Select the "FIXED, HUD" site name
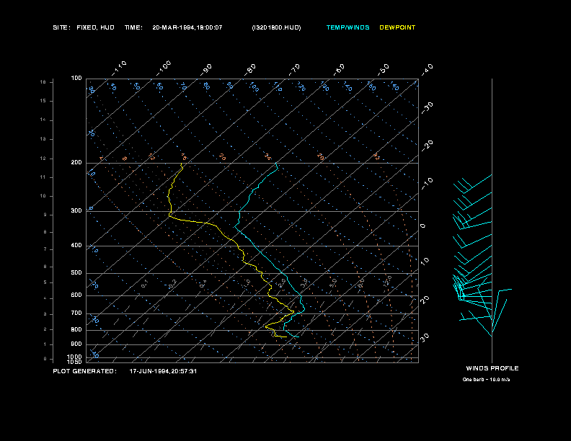The width and height of the screenshot is (571, 441). coord(95,27)
